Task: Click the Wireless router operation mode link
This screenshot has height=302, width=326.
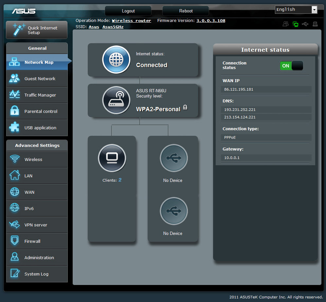Action: [131, 21]
